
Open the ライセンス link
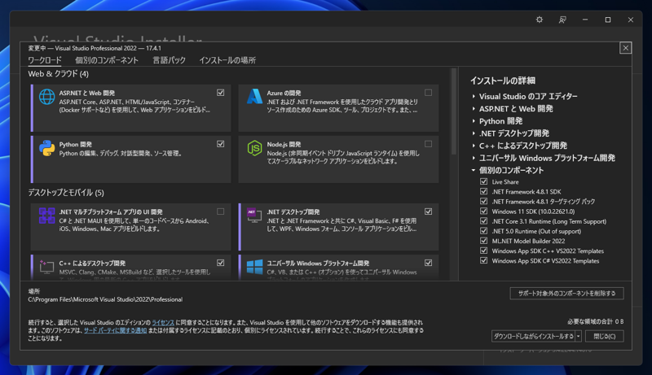(x=162, y=322)
